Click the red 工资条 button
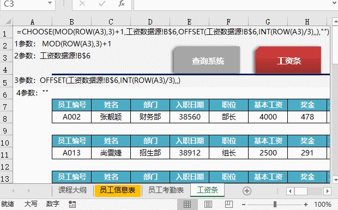Viewport: 338px width, 210px height. (x=288, y=60)
